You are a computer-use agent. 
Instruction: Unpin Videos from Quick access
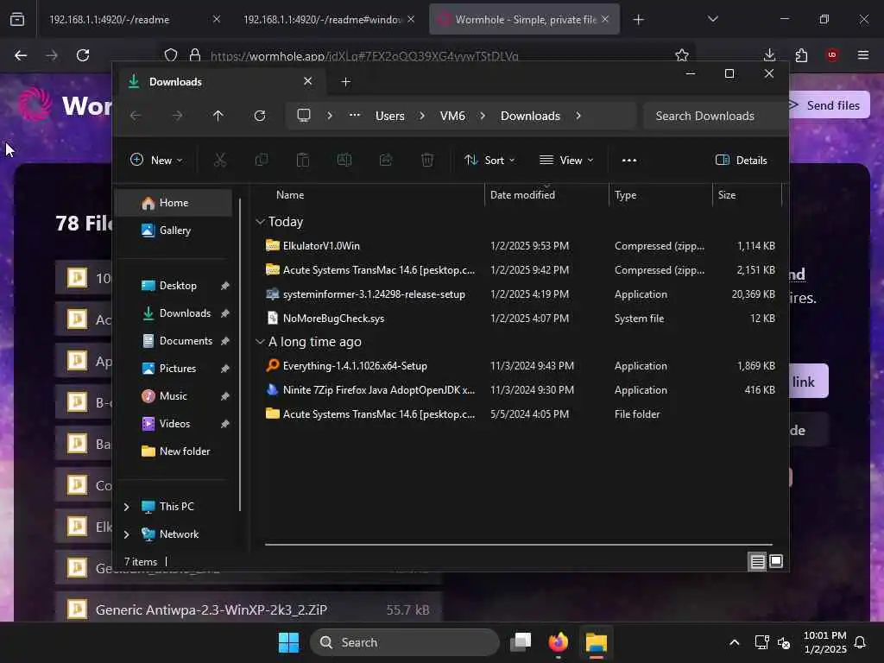225,424
